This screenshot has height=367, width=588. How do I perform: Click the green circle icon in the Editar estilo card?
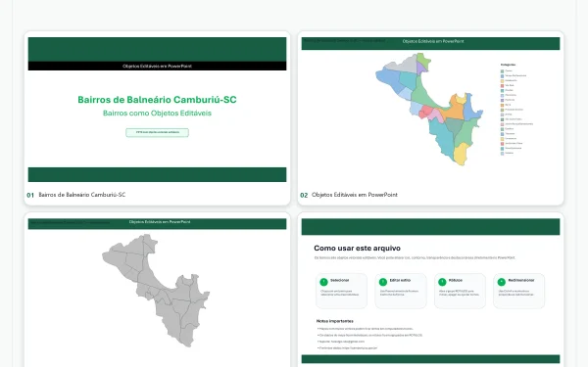(x=383, y=282)
